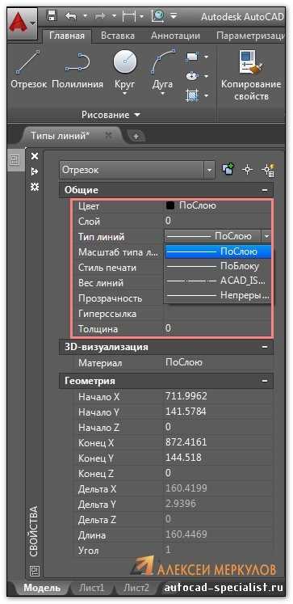Open the redo history dropdown arrow

click(114, 16)
